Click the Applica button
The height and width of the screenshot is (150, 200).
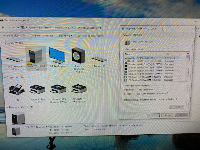tap(182, 115)
